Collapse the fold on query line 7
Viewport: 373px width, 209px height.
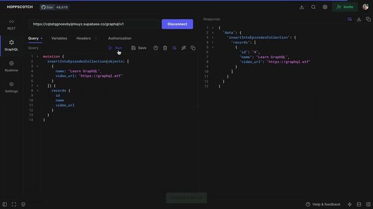[x=37, y=86]
